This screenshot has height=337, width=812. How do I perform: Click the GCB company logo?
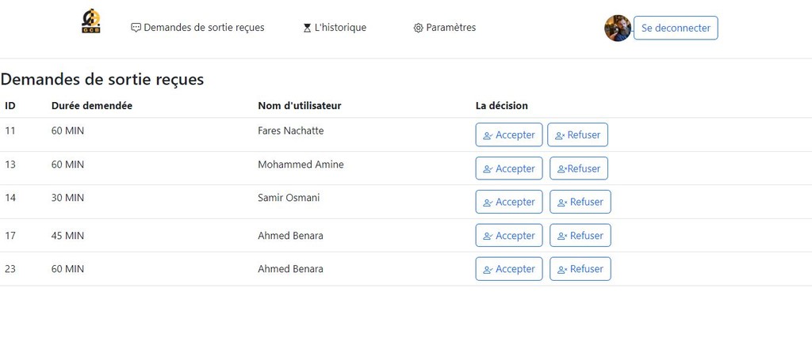tap(90, 21)
